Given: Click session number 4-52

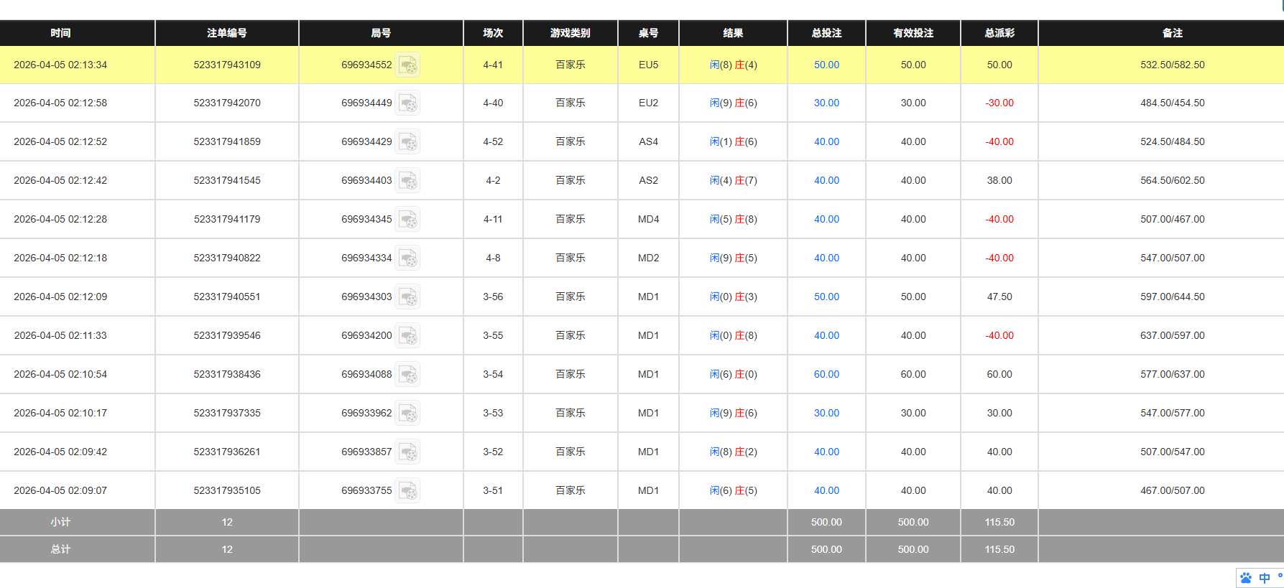Looking at the screenshot, I should coord(493,141).
